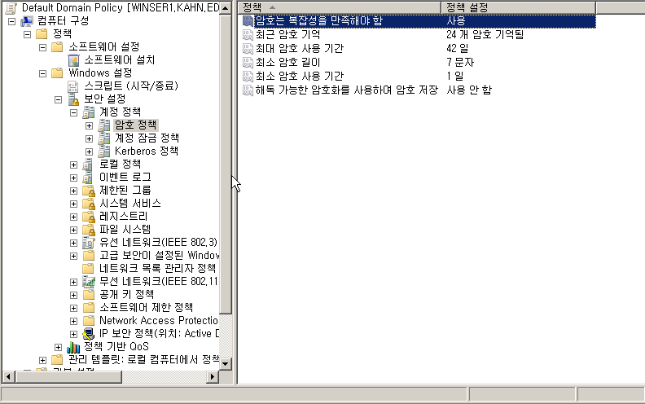Screen dimensions: 645x404
Task: Click the IP 보안 정책 icon
Action: [x=89, y=334]
